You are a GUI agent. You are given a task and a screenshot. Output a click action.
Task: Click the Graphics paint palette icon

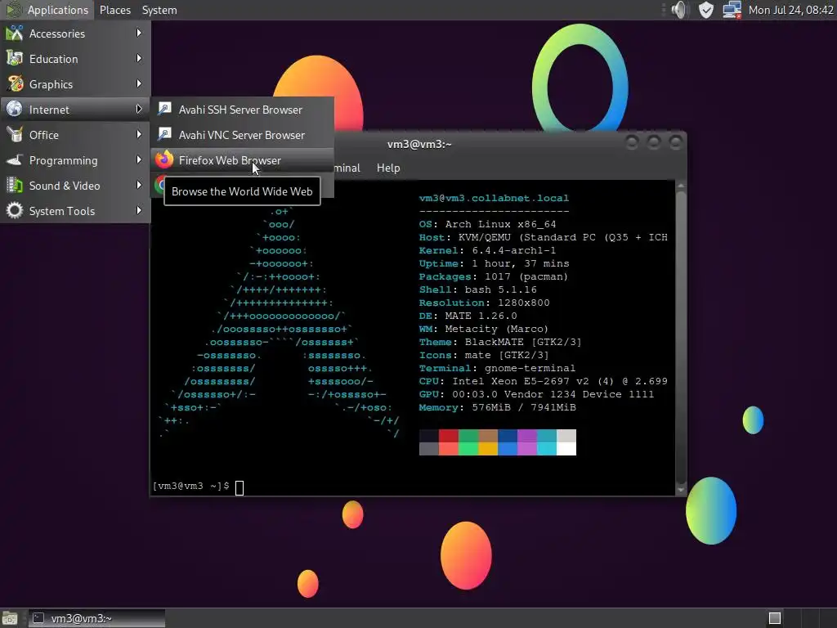(x=15, y=84)
